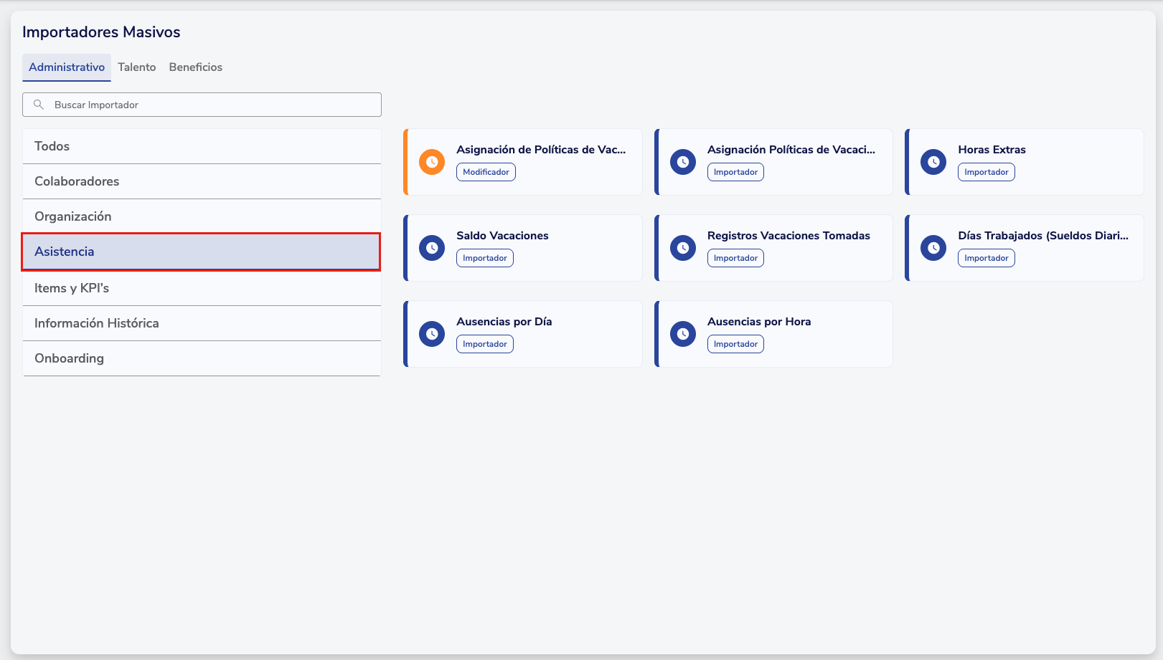
Task: Click the clock icon beside Horas Extras
Action: coord(933,162)
